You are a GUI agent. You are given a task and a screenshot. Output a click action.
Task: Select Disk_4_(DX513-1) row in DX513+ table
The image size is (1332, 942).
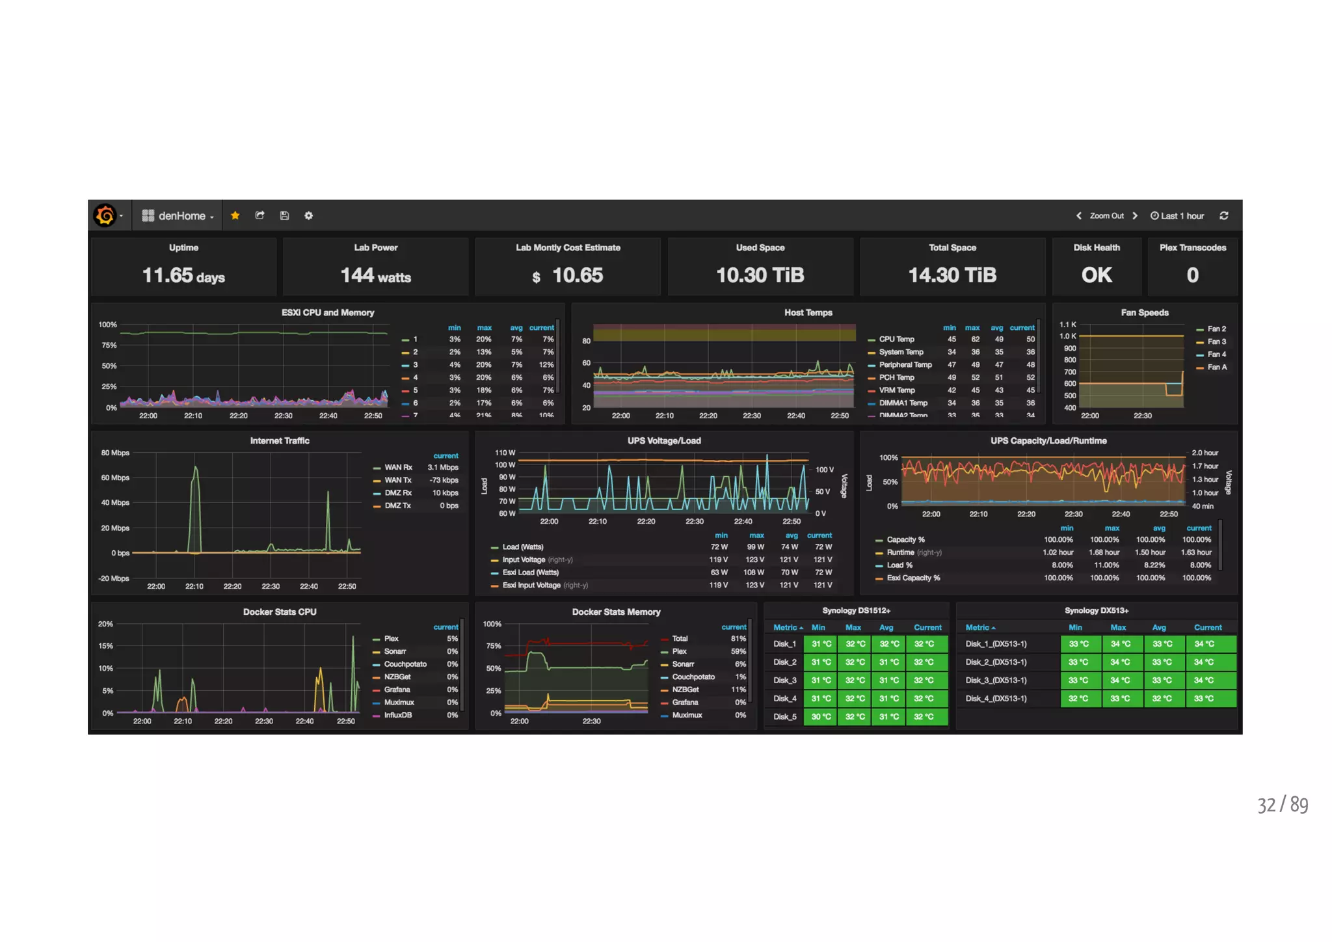coord(1097,698)
